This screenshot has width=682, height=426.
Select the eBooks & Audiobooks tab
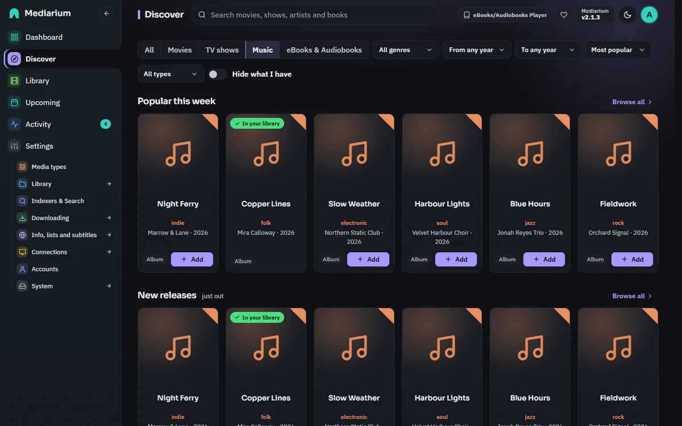pos(325,50)
